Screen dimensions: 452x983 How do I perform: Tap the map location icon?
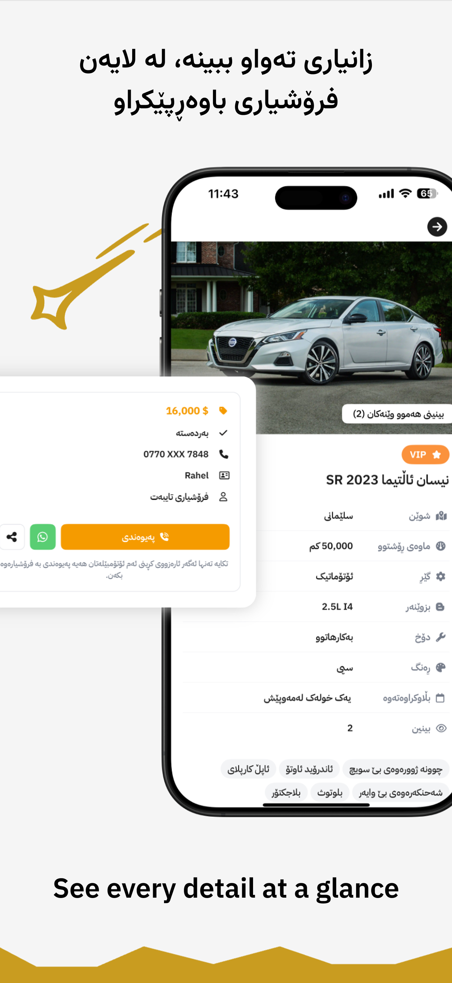[441, 516]
